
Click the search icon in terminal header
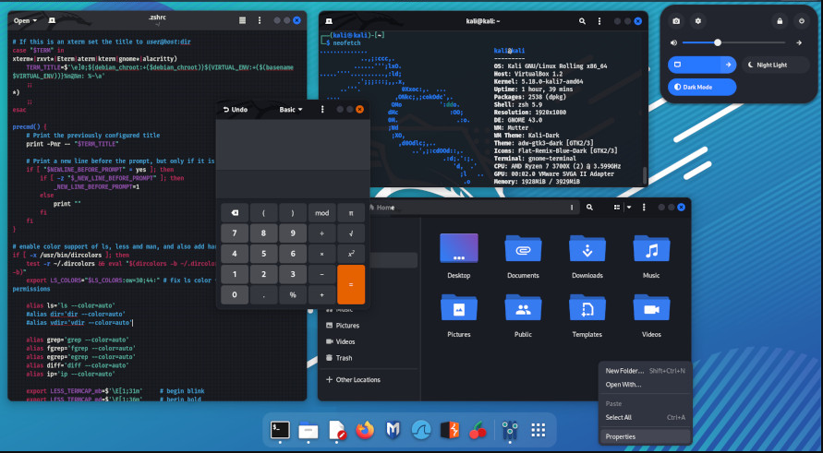pyautogui.click(x=582, y=19)
